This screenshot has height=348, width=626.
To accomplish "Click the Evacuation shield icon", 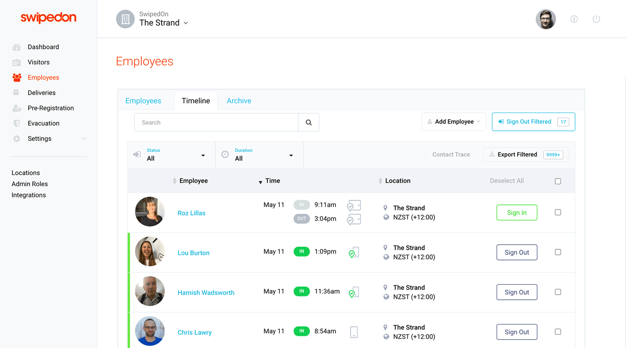I will 16,123.
